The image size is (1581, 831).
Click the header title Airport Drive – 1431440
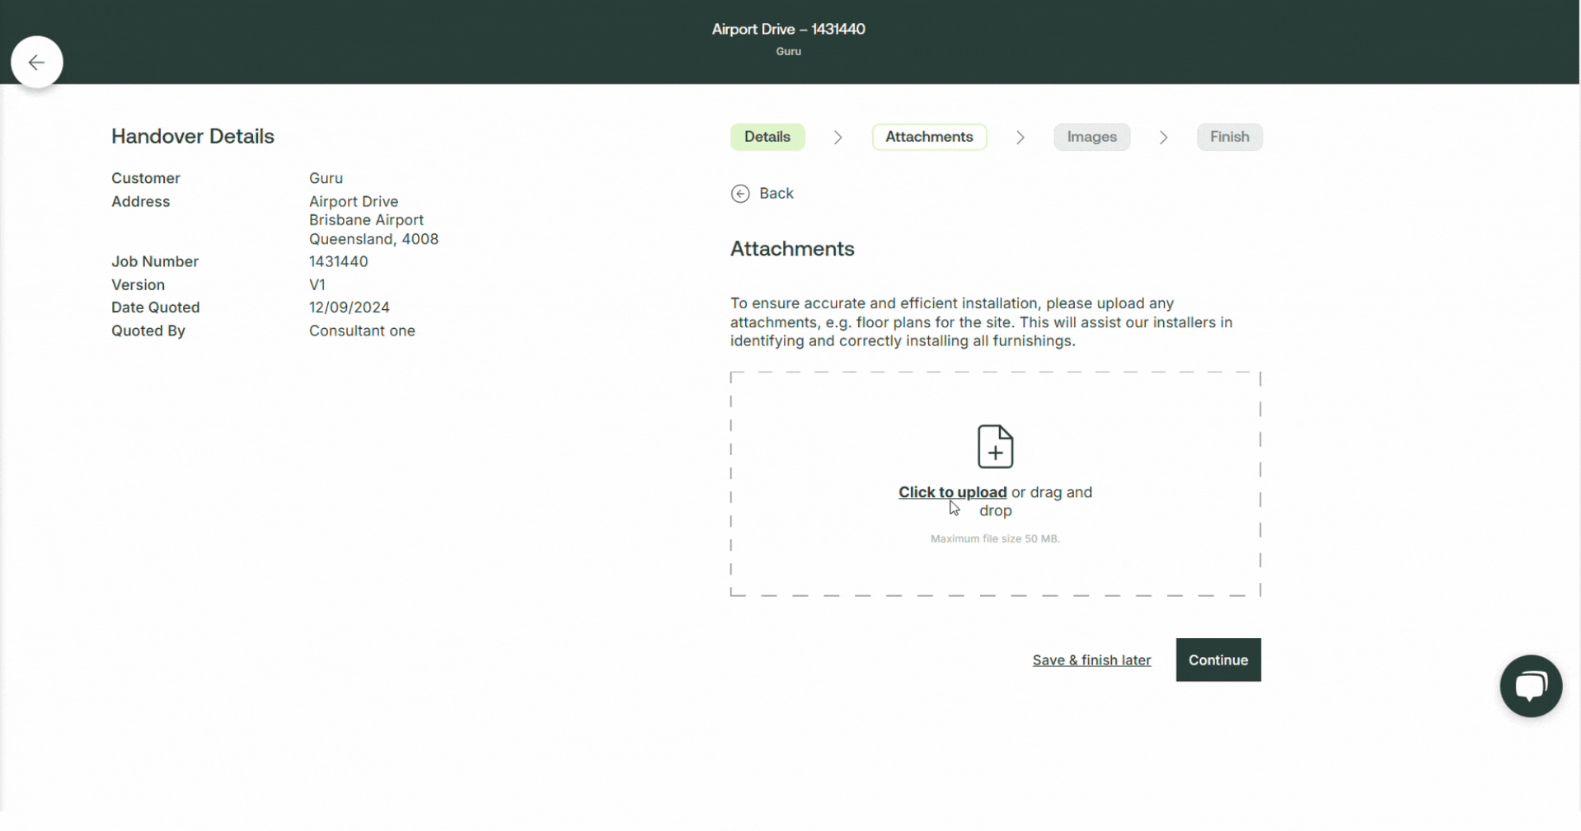(x=788, y=30)
